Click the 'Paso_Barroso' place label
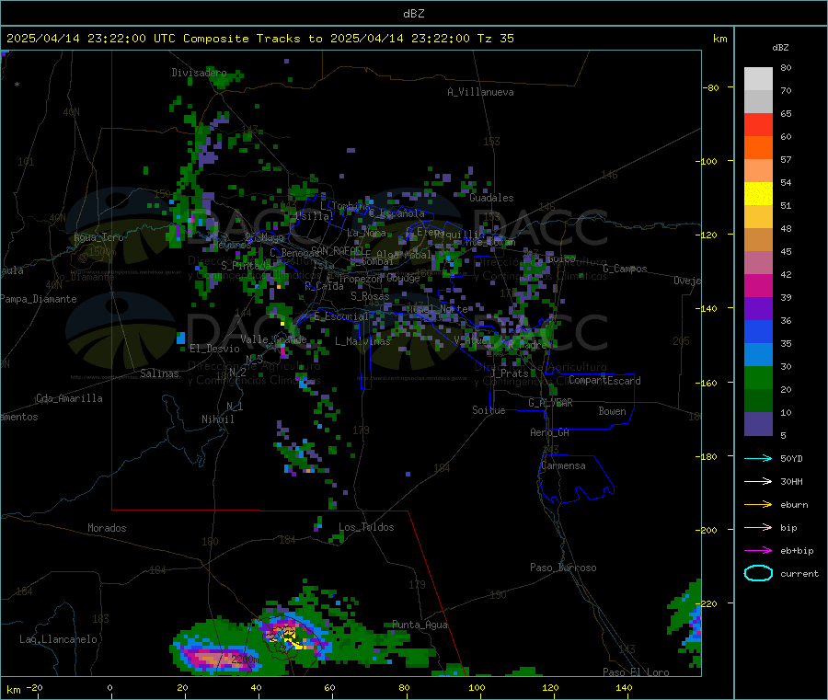The image size is (828, 700). (x=563, y=568)
